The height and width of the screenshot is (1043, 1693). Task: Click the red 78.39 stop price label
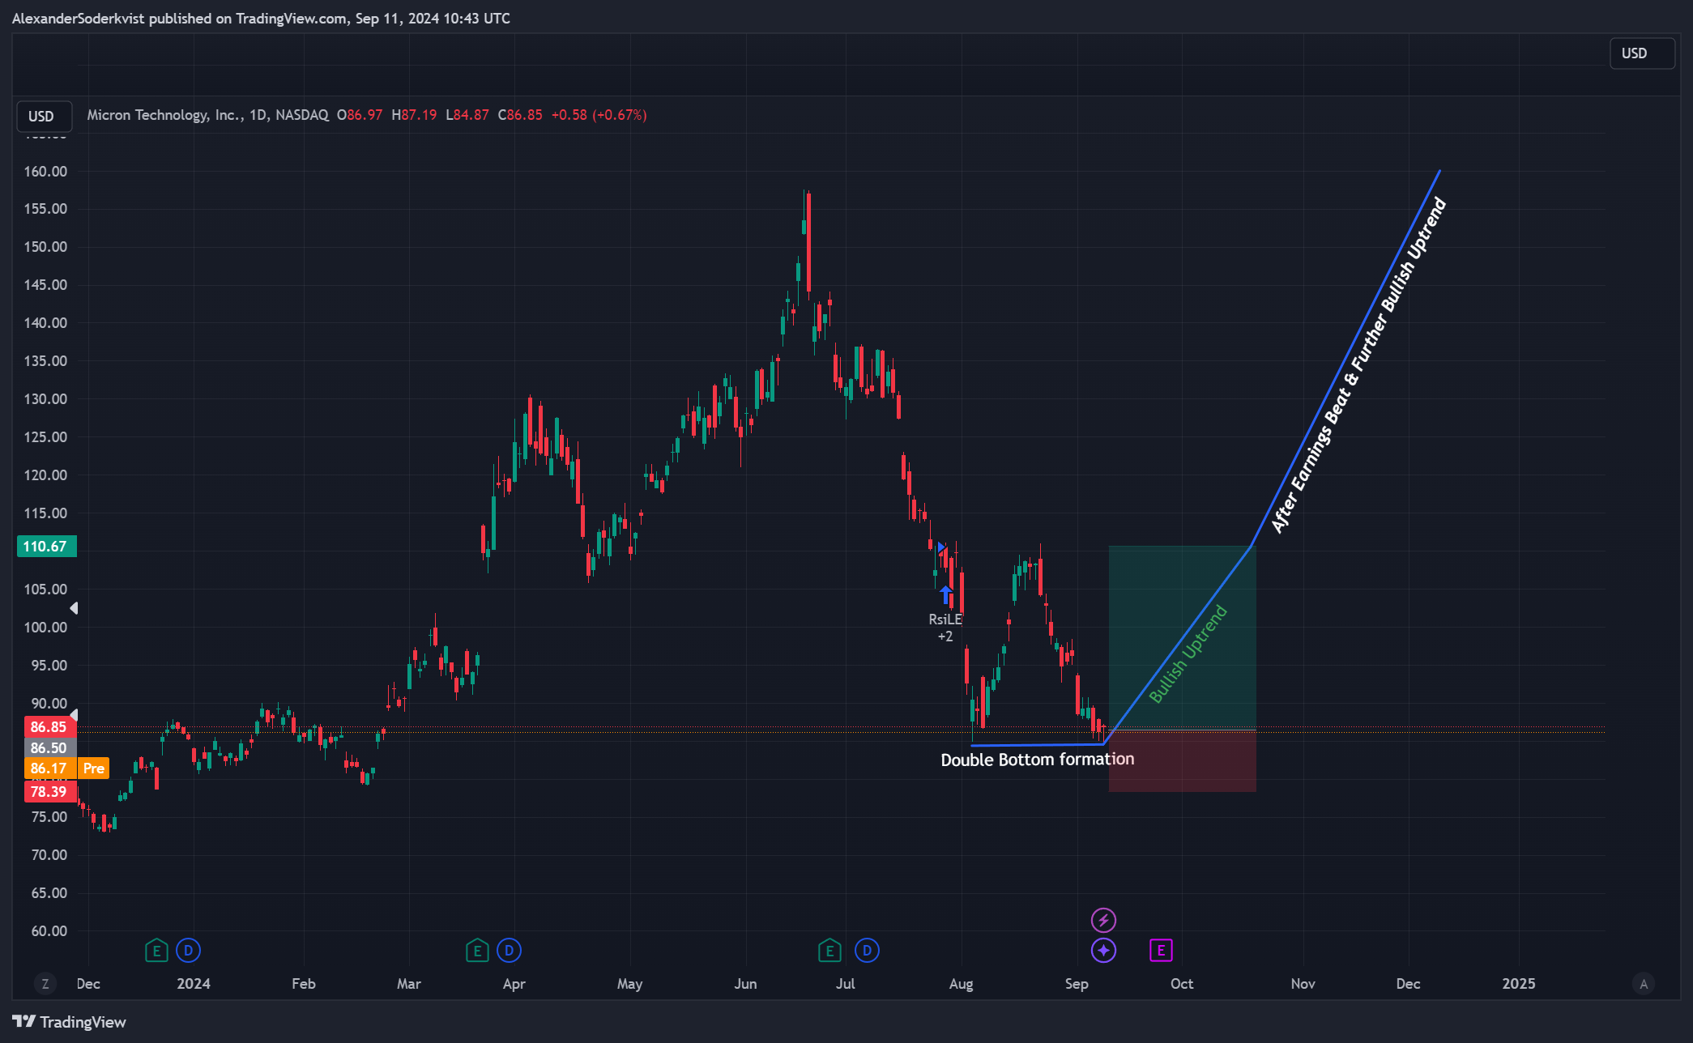(50, 792)
